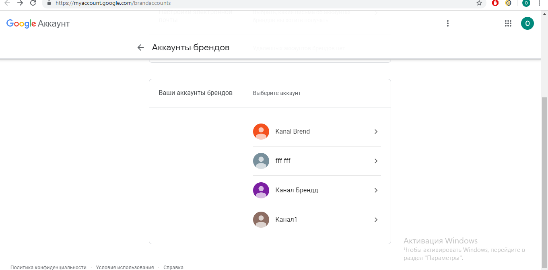This screenshot has width=548, height=270.
Task: Click the Google Account profile avatar
Action: [x=527, y=23]
